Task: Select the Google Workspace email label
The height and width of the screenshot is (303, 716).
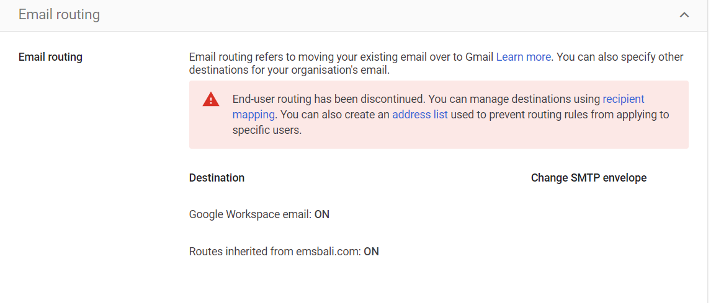Action: pos(249,214)
